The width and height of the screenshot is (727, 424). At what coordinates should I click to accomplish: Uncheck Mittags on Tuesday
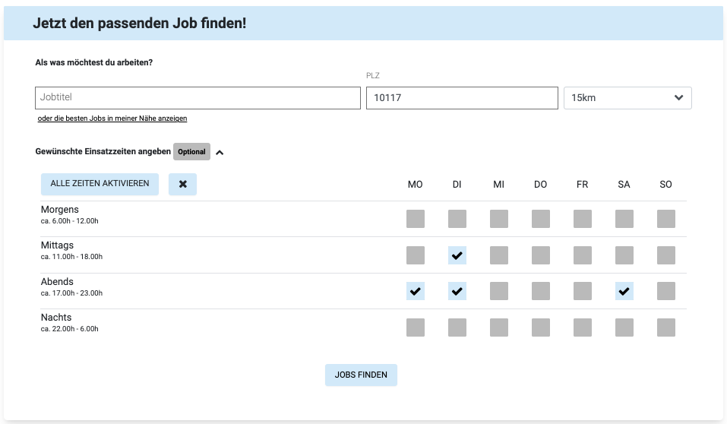457,255
